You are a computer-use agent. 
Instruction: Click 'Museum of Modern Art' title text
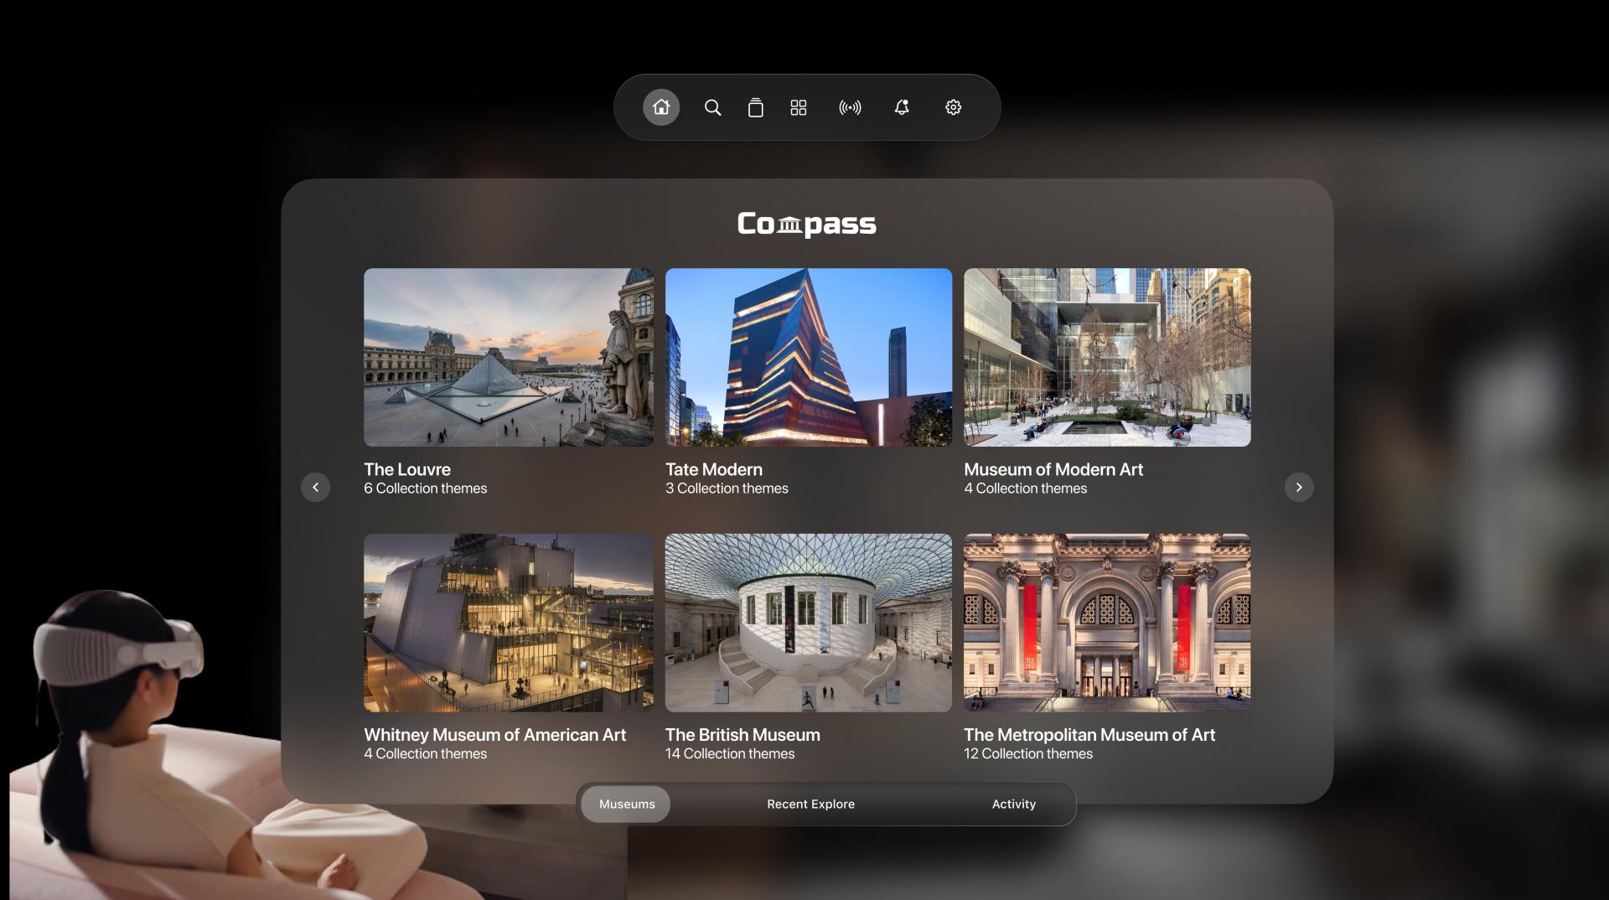click(x=1053, y=469)
